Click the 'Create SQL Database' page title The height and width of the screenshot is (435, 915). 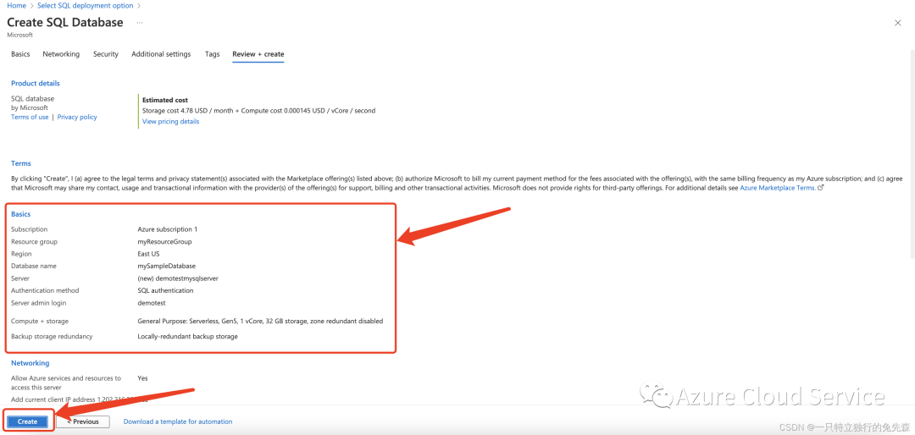65,23
